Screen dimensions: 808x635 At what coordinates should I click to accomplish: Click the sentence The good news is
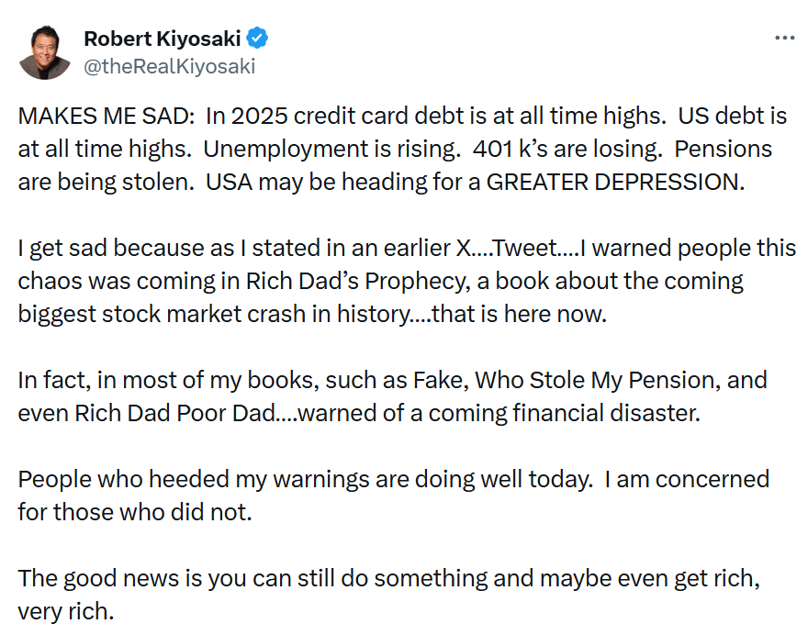tap(389, 595)
